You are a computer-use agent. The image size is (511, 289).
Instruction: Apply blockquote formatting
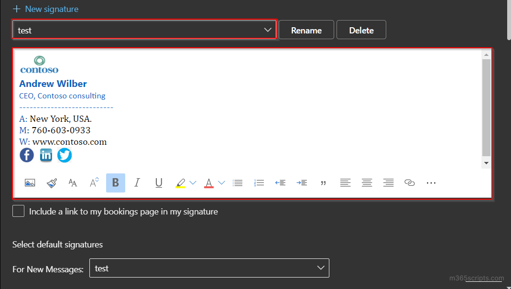coord(324,182)
